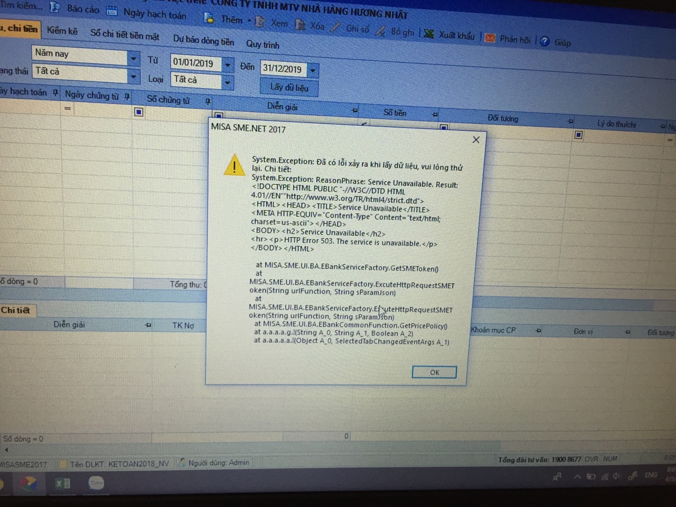Open the Đến date 31/12/2019 picker arrow
676x507 pixels.
click(x=313, y=70)
